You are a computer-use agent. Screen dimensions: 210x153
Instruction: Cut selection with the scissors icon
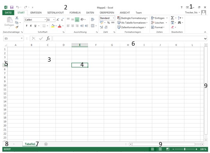[x=17, y=18]
